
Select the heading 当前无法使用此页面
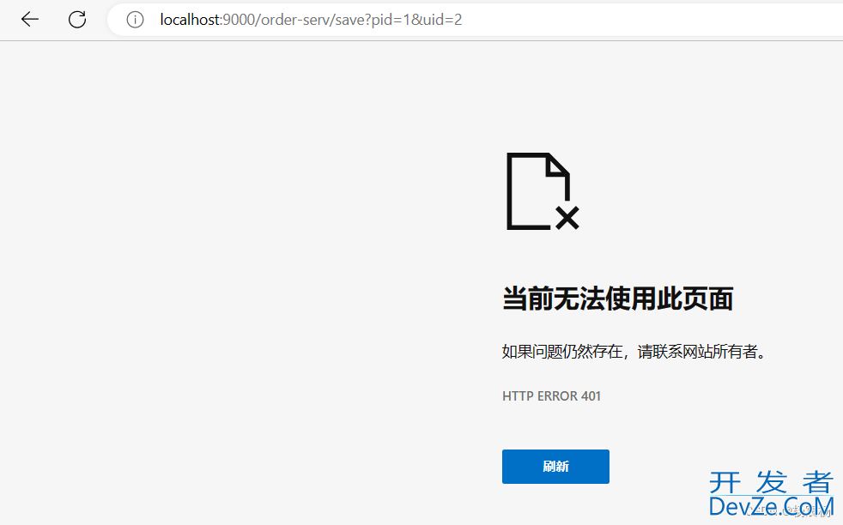(618, 299)
